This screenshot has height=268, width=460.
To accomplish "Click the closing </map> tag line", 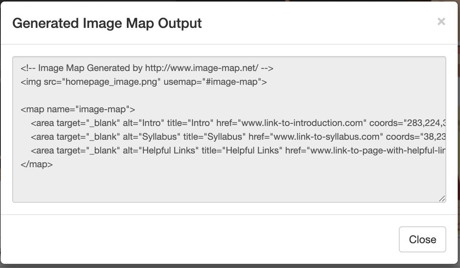I will pos(36,164).
